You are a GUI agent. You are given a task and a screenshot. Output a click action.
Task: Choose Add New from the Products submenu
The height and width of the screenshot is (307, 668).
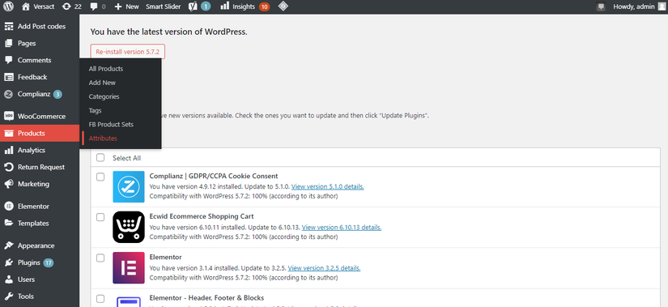(x=102, y=83)
